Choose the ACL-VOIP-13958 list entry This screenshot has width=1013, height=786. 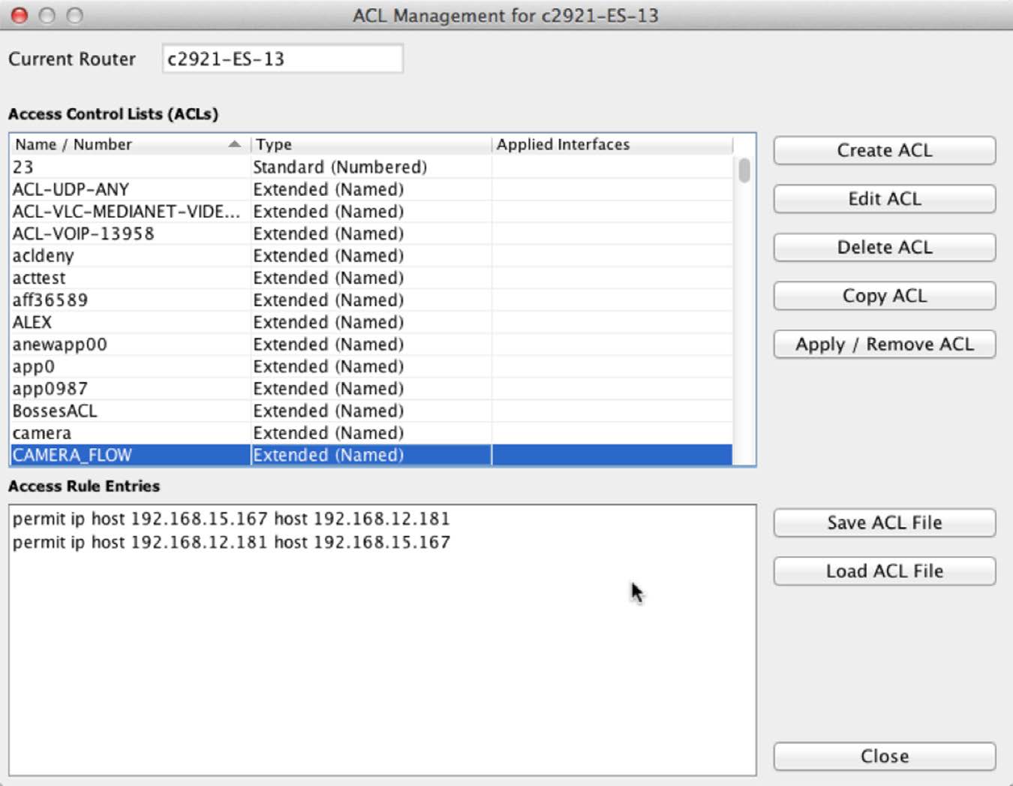point(83,233)
